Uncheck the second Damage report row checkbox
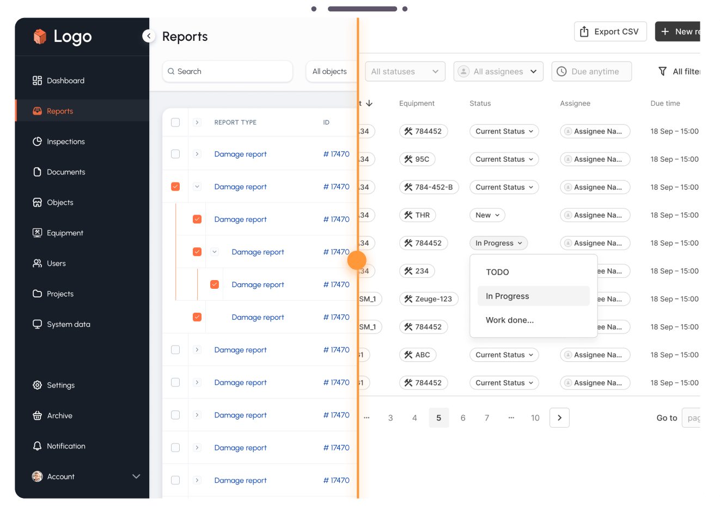 [175, 186]
